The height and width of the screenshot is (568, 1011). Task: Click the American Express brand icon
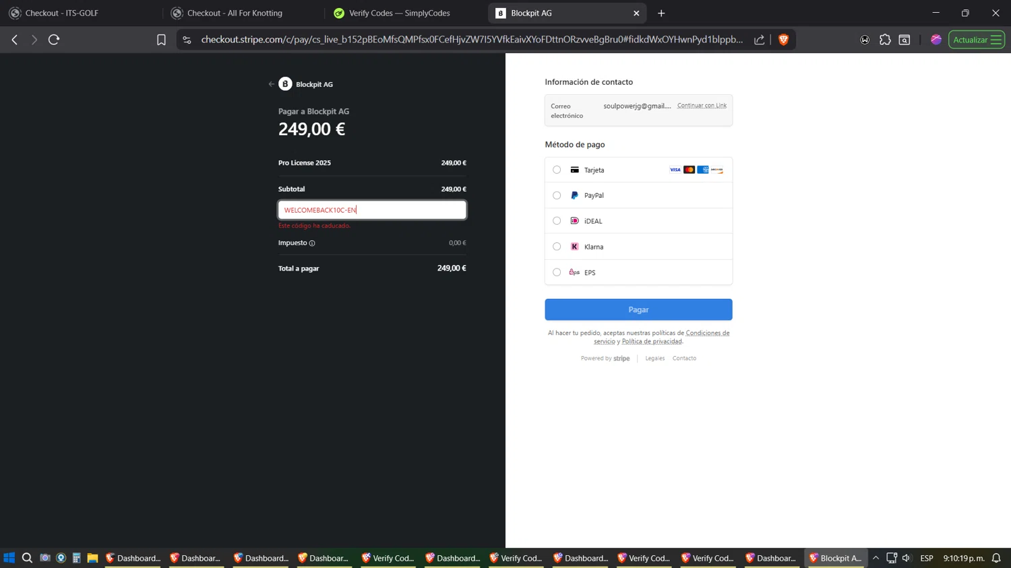coord(703,170)
